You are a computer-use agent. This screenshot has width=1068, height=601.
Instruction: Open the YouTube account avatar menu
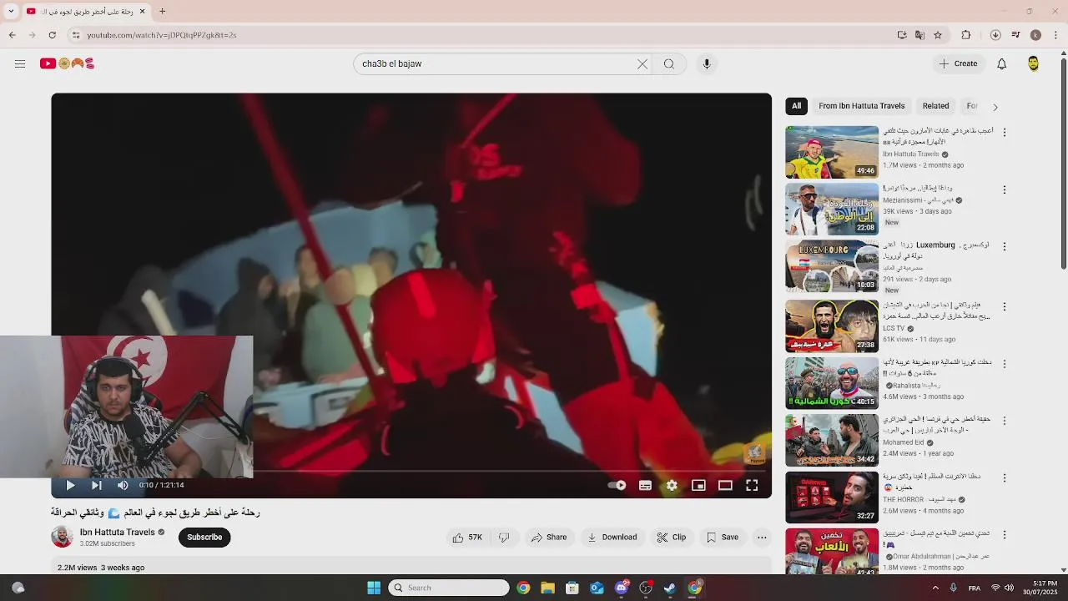tap(1034, 63)
